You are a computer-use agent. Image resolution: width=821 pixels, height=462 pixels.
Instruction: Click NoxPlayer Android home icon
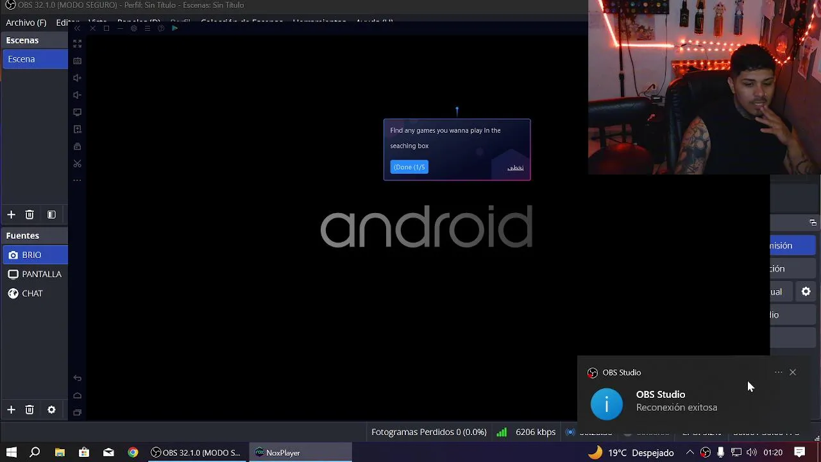click(78, 395)
